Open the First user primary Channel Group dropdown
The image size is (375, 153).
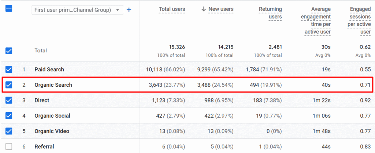coord(77,10)
